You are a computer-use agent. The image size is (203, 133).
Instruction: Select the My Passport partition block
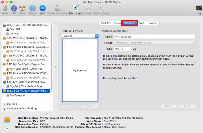80,70
